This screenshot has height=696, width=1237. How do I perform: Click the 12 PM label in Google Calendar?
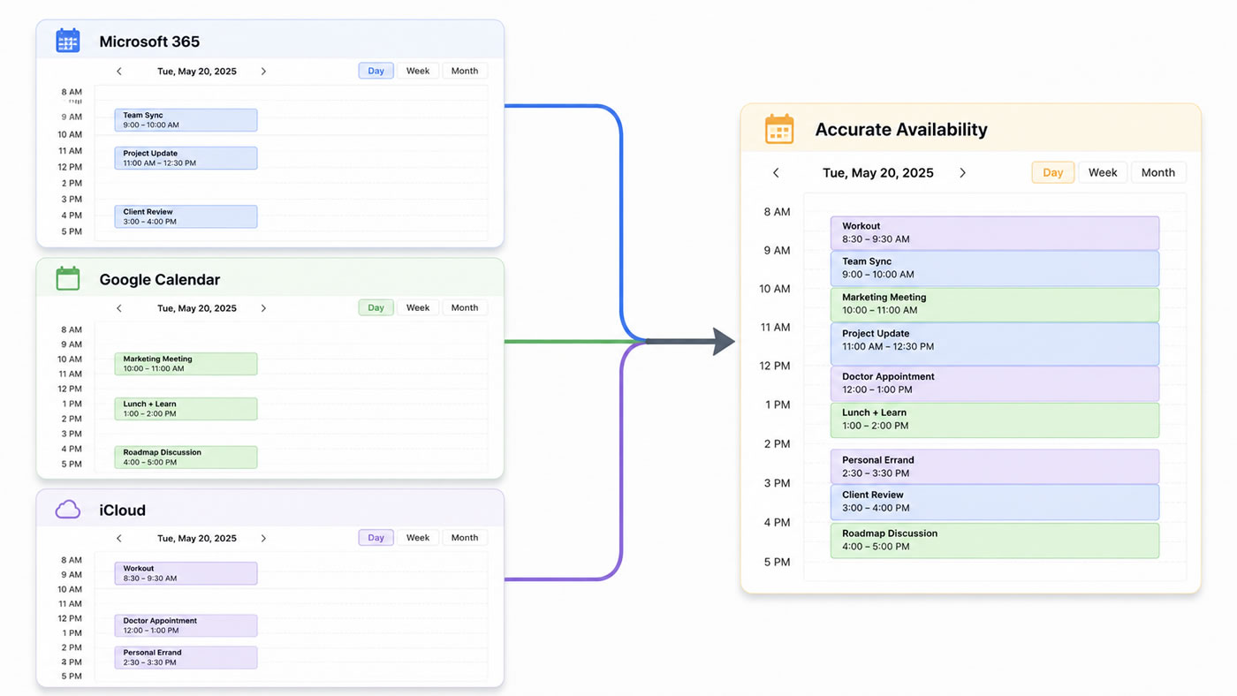[70, 389]
